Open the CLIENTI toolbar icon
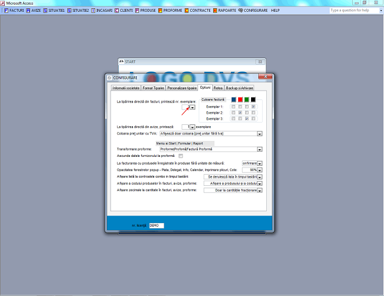 117,10
